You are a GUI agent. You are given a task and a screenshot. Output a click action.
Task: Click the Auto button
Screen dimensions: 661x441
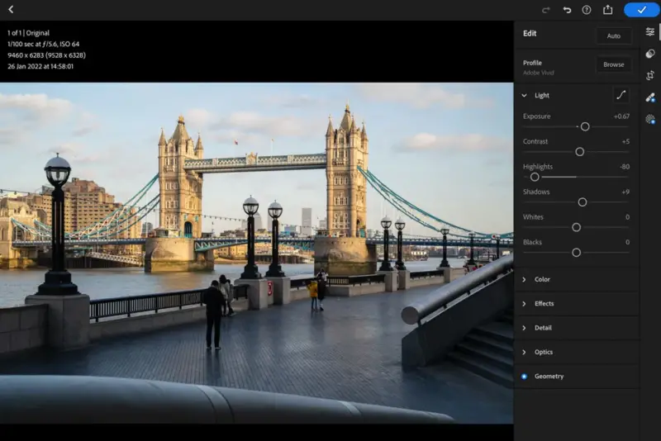(x=613, y=36)
